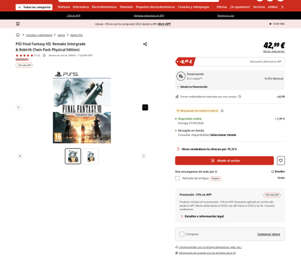This screenshot has height=262, width=301.
Task: Click -15% sólo APP badge in promotion box
Action: pyautogui.click(x=272, y=195)
